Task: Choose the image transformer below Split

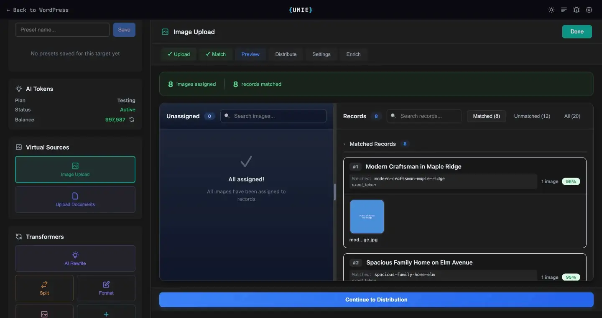Action: coord(44,311)
